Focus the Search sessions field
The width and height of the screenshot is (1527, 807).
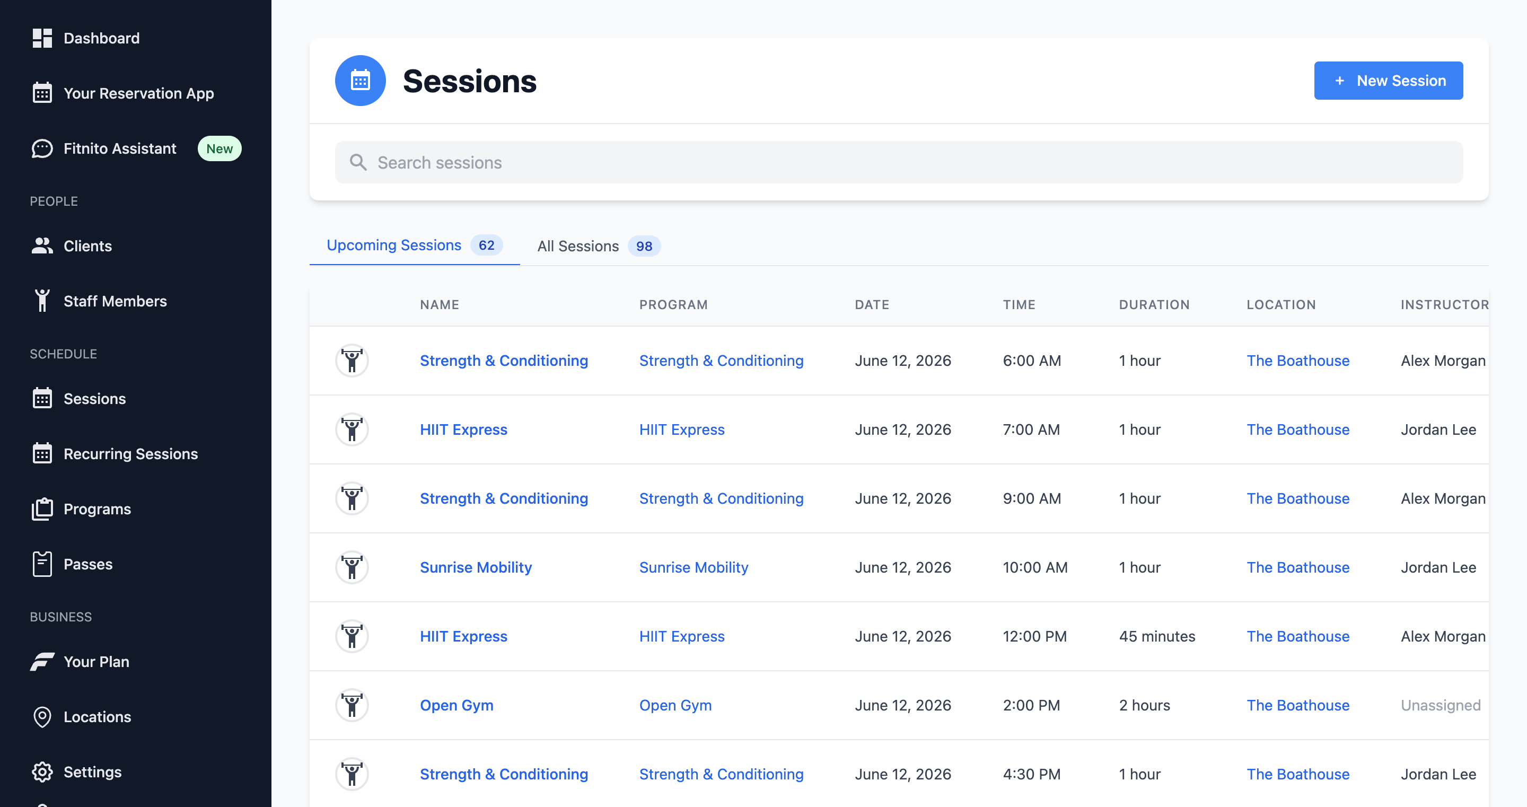899,162
